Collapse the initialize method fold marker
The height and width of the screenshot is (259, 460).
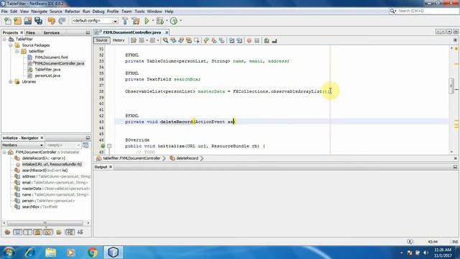(109, 146)
